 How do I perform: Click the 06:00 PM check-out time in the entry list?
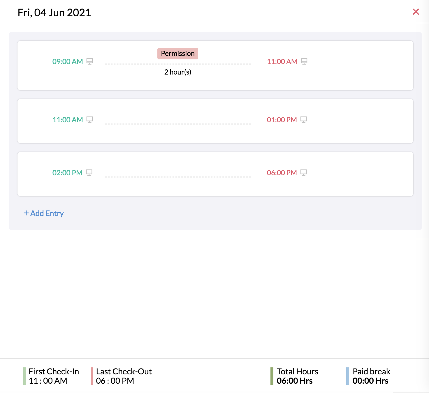282,173
